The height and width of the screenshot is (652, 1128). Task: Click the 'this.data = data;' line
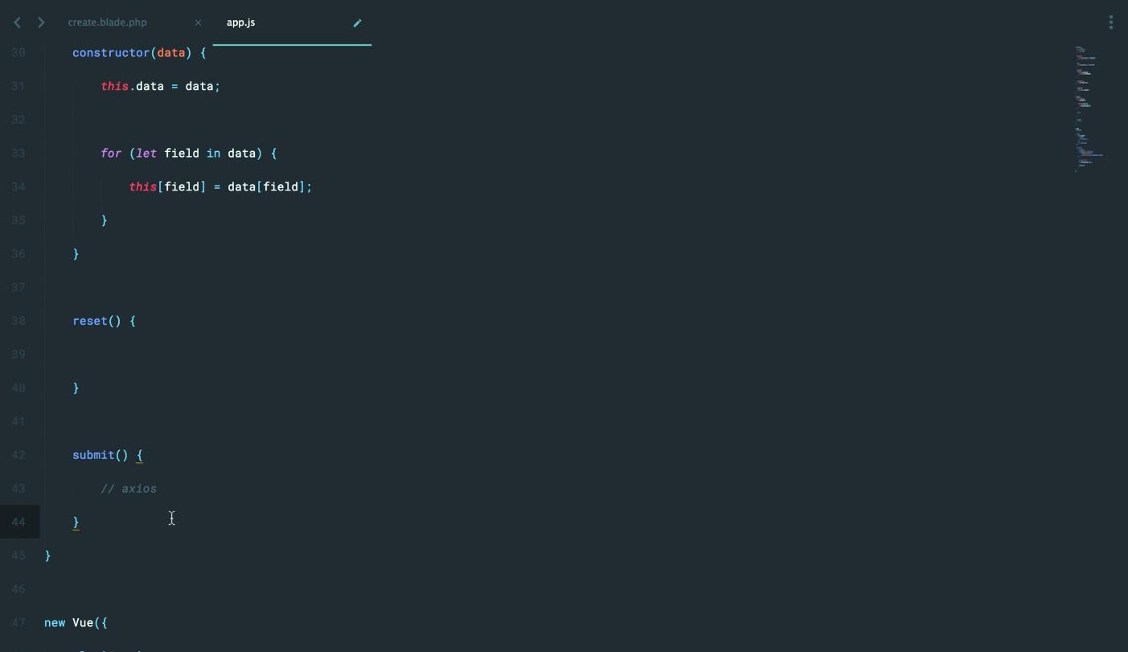tap(160, 86)
